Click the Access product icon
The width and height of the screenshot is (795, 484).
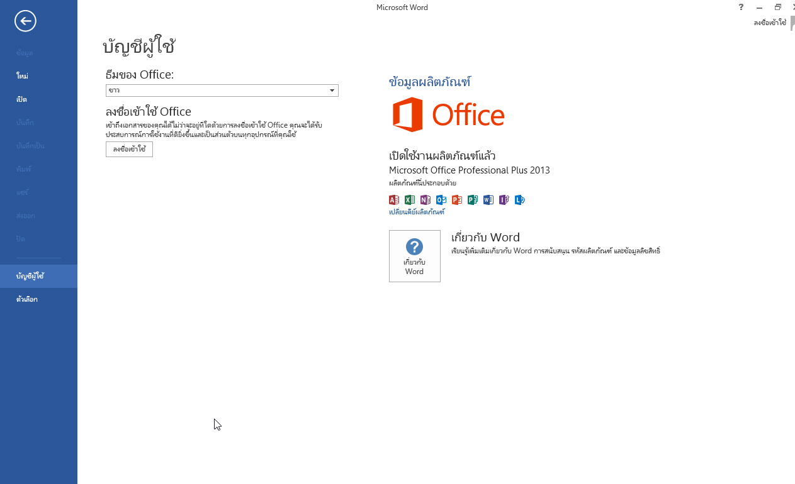[x=394, y=200]
